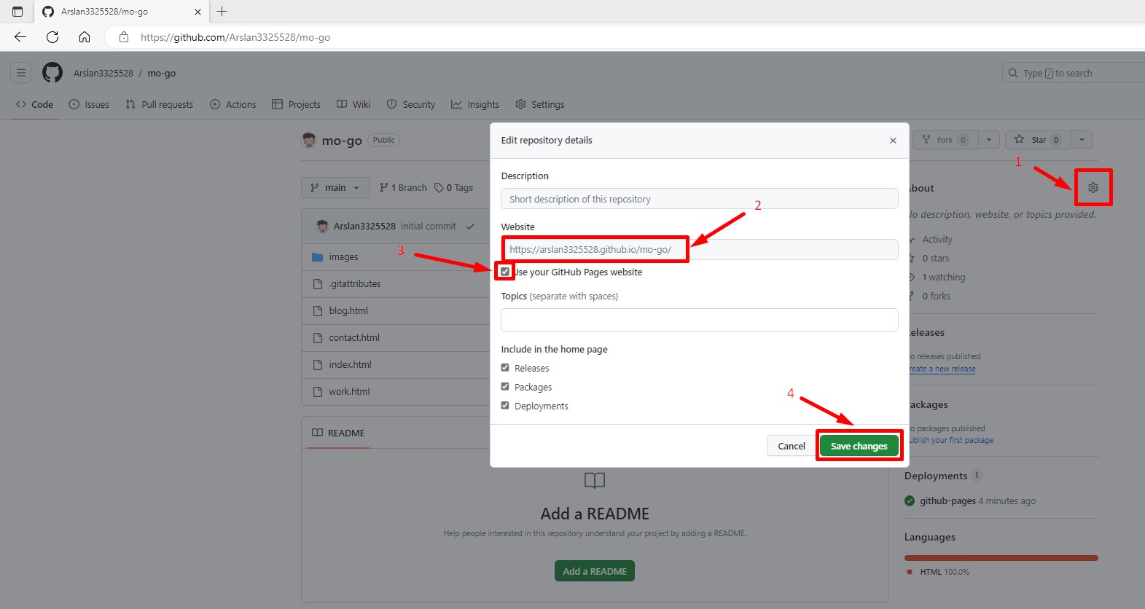Click the Save changes button
Image resolution: width=1145 pixels, height=609 pixels.
859,446
